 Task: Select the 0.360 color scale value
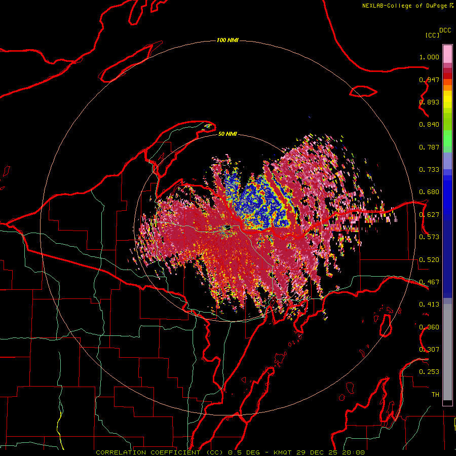[429, 327]
